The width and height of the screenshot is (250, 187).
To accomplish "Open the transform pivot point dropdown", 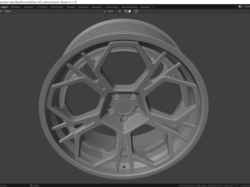I will pyautogui.click(x=120, y=11).
